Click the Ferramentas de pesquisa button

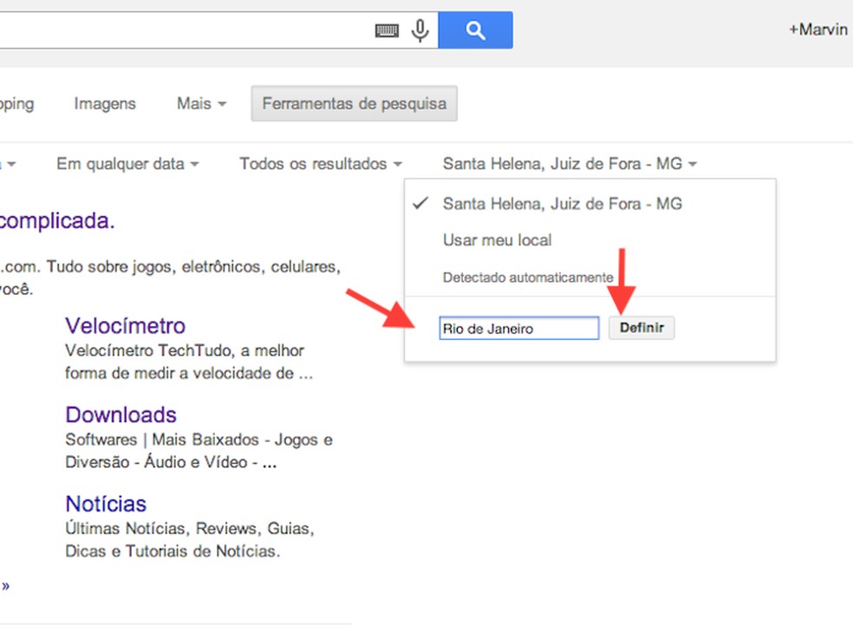click(354, 103)
